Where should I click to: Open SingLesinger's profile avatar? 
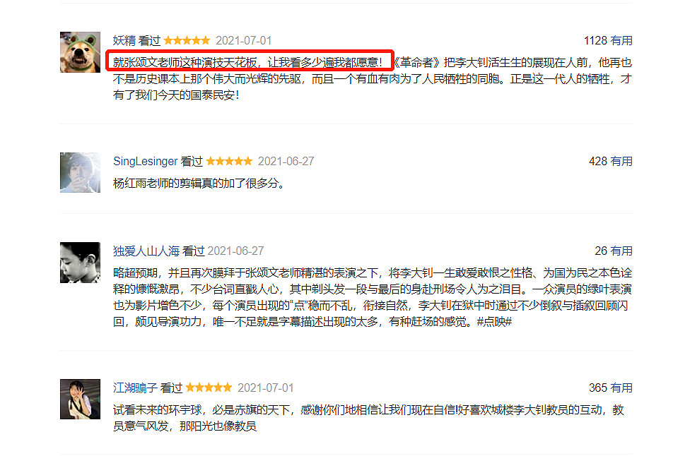point(81,172)
